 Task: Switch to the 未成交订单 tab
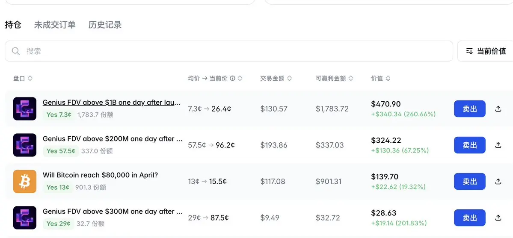point(55,25)
